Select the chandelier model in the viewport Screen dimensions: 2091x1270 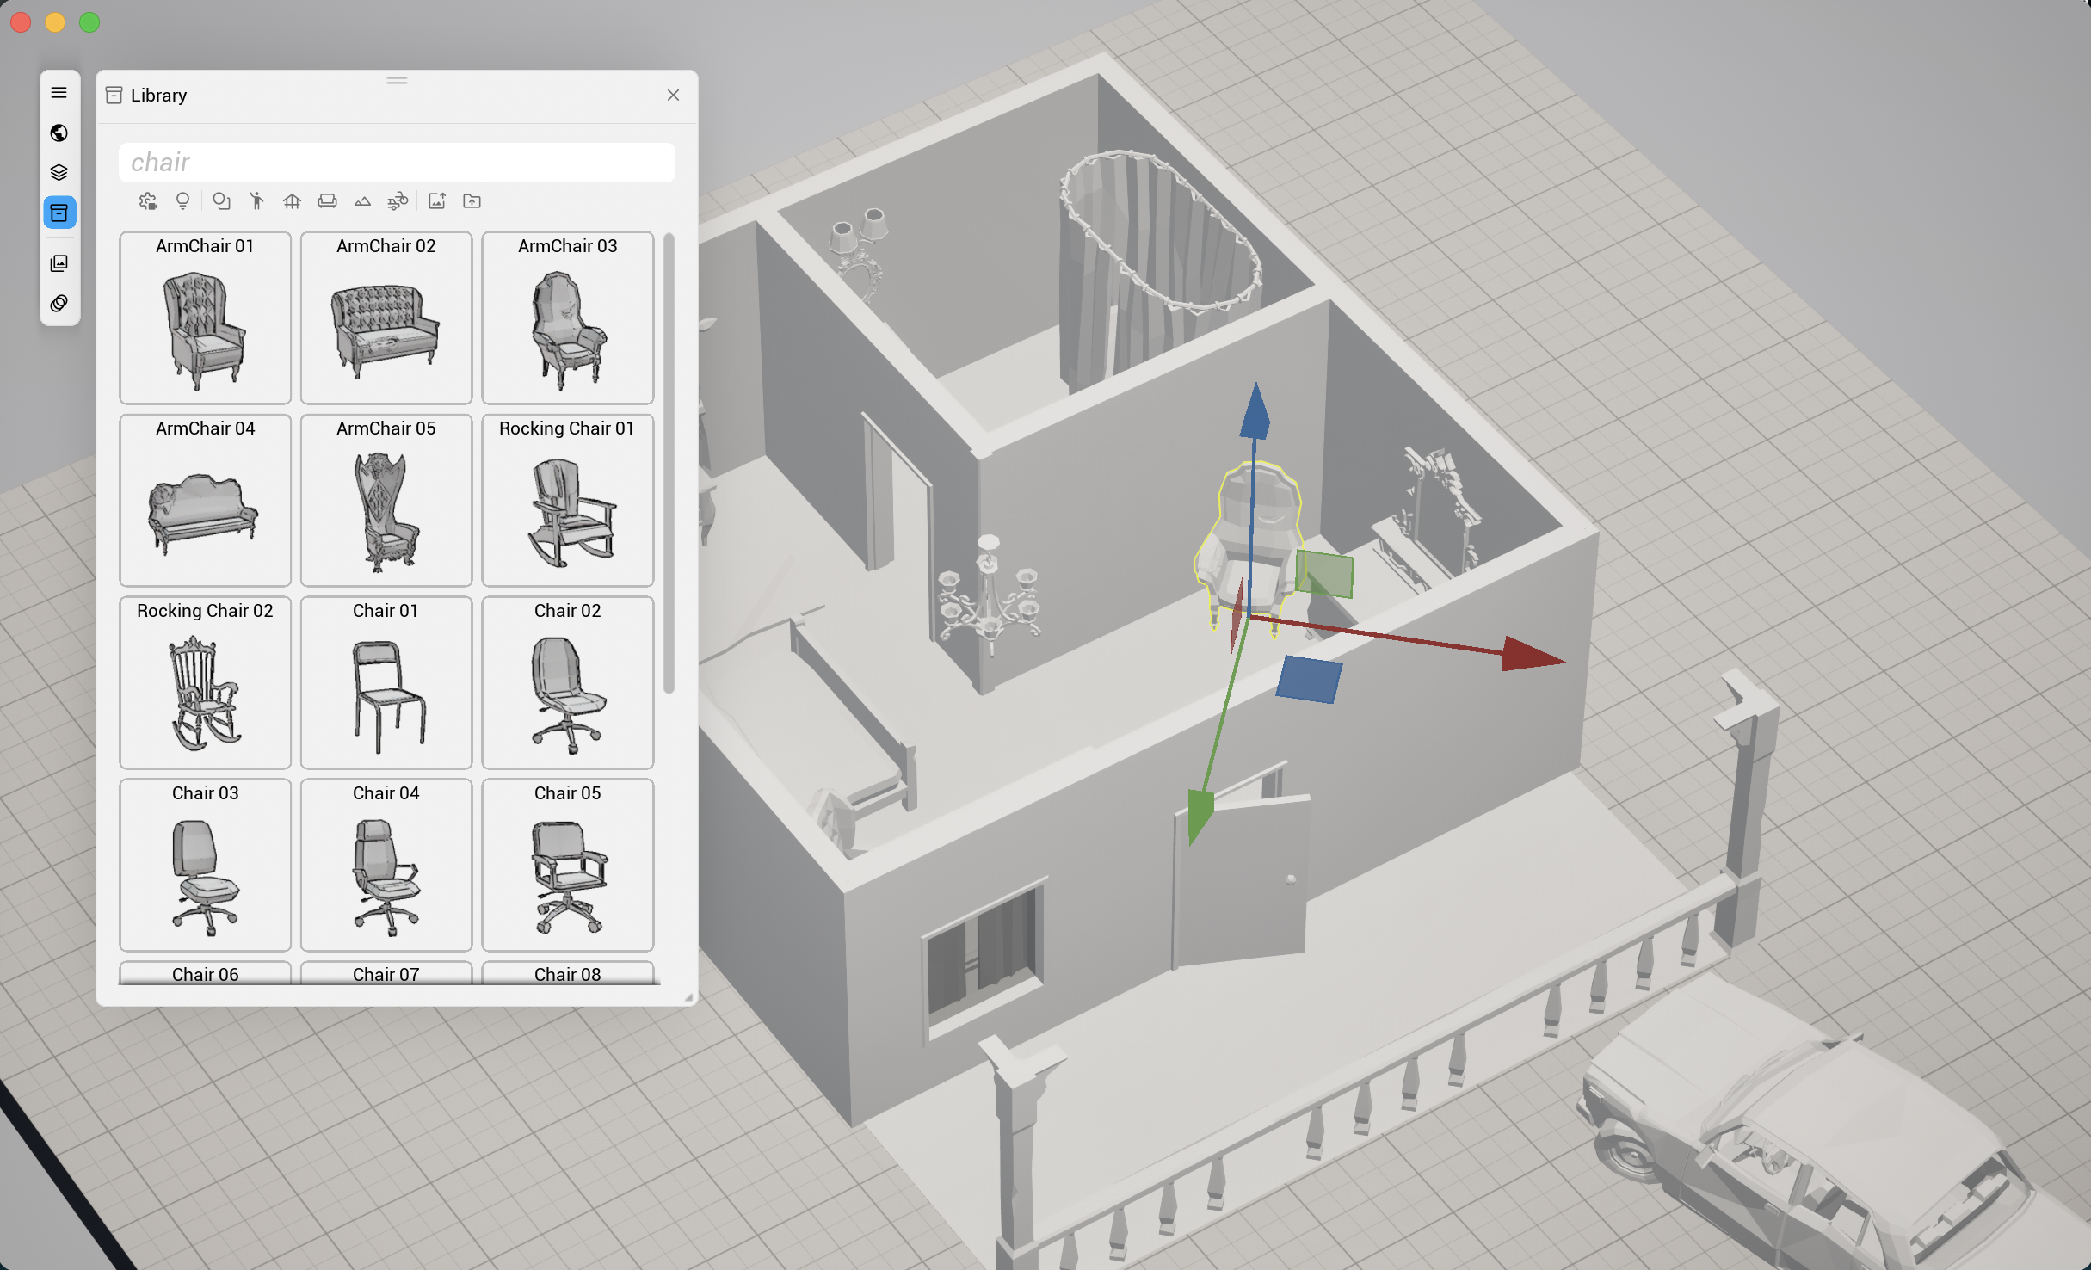click(x=990, y=596)
